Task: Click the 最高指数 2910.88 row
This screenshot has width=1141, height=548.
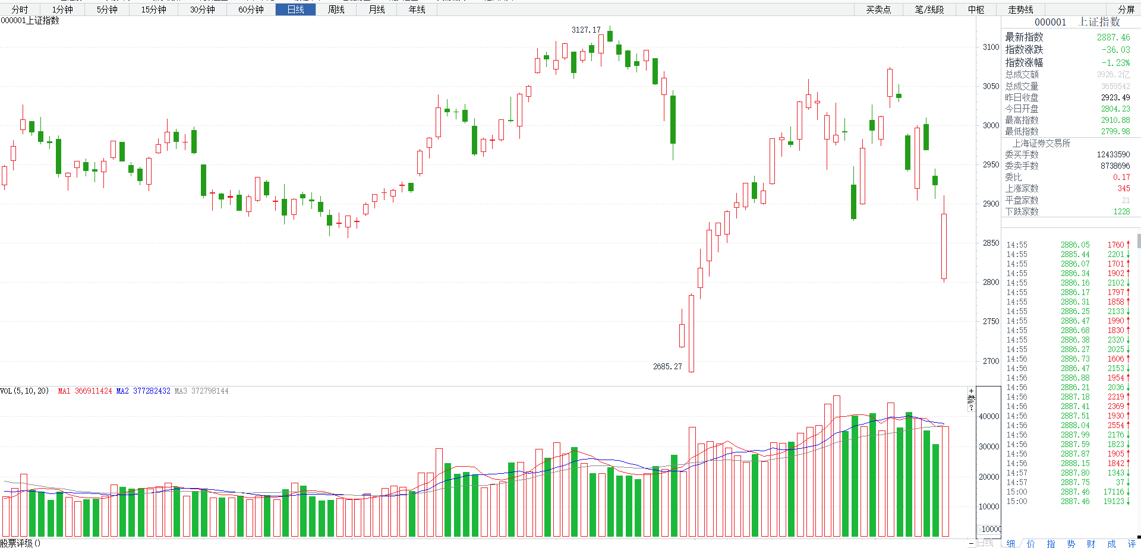Action: (1068, 120)
